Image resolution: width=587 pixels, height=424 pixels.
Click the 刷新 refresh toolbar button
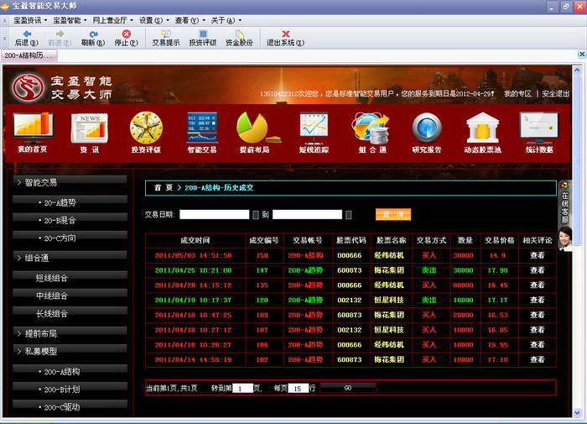tap(93, 39)
